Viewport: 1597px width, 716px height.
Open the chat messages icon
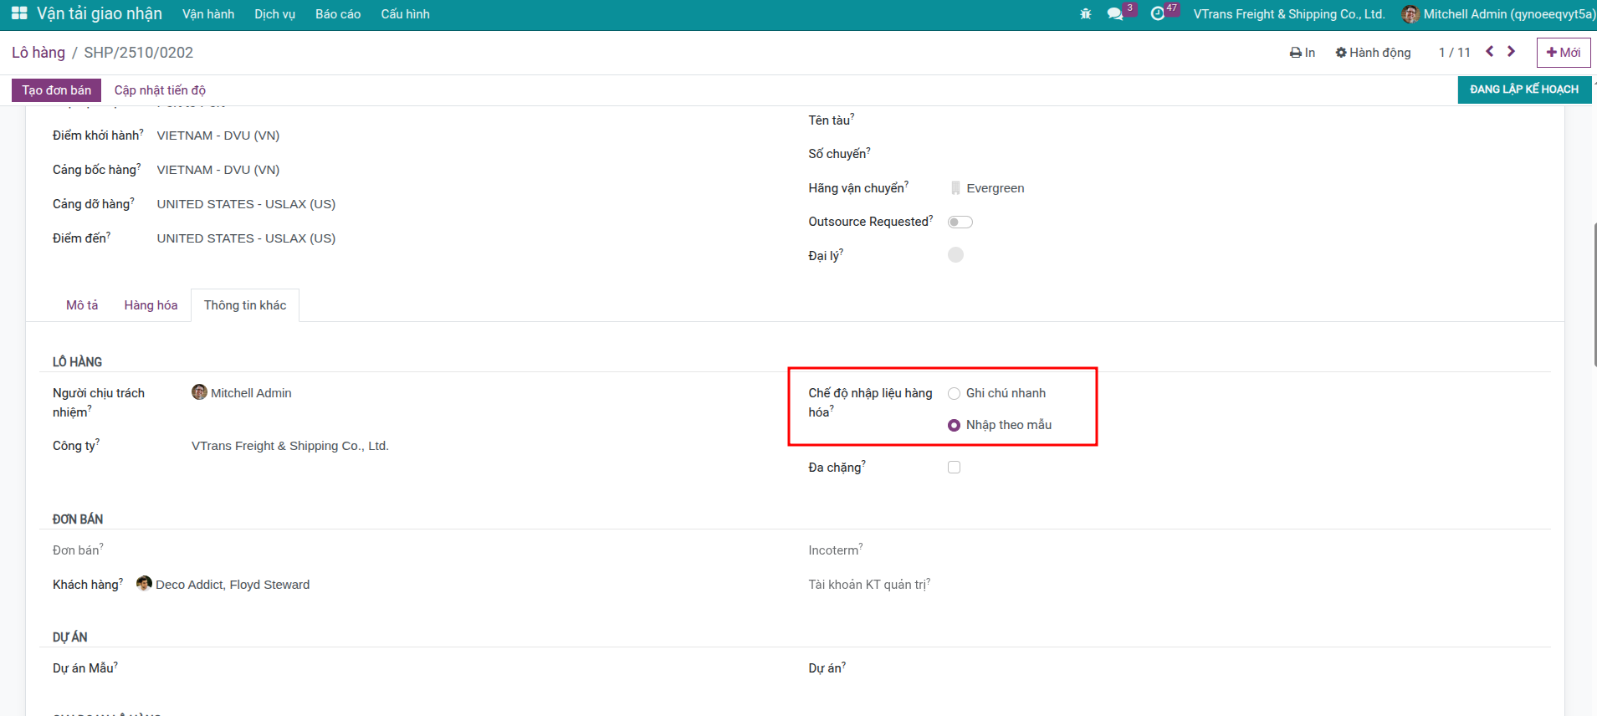pyautogui.click(x=1114, y=14)
